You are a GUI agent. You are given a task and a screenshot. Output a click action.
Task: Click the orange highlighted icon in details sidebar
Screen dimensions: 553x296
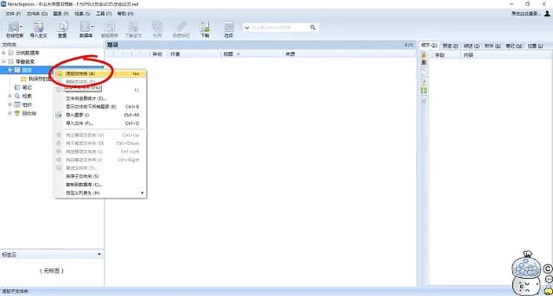coord(424,55)
